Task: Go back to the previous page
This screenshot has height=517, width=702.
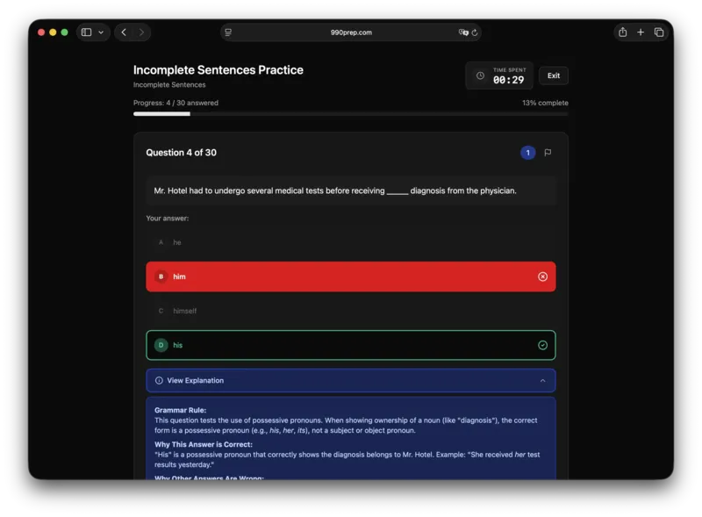Action: click(x=124, y=32)
